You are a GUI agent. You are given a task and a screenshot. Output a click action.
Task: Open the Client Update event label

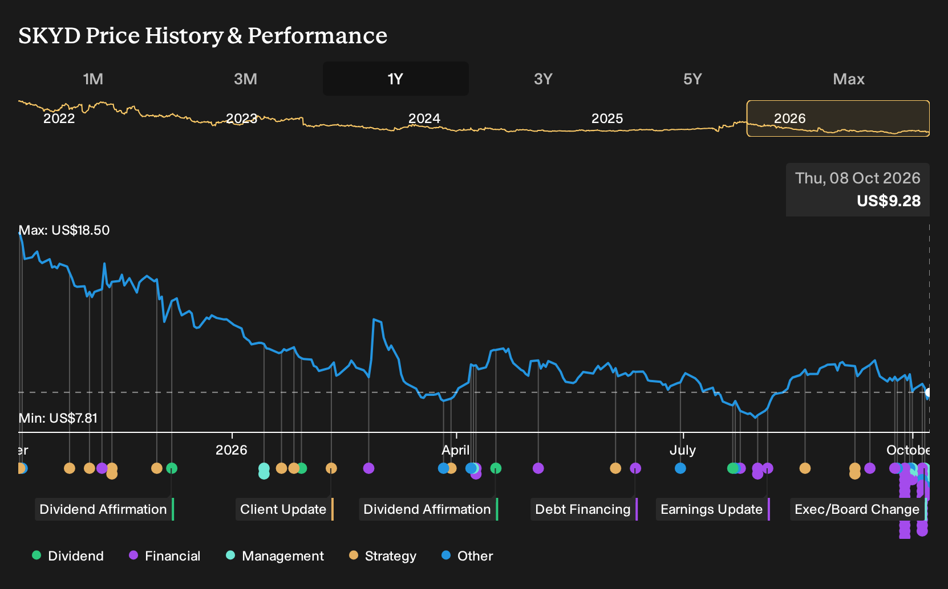click(285, 509)
